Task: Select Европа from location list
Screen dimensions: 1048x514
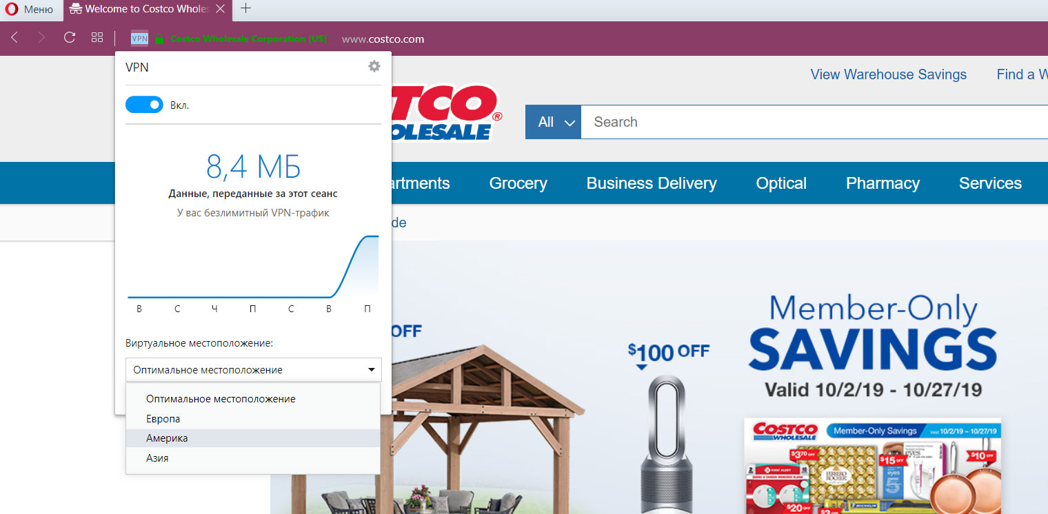Action: [x=253, y=419]
